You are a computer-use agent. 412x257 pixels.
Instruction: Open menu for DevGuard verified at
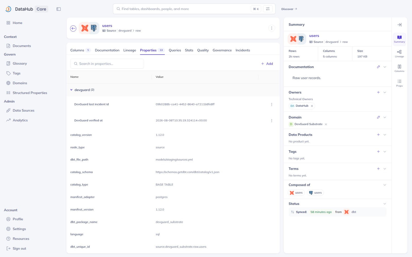(x=272, y=121)
